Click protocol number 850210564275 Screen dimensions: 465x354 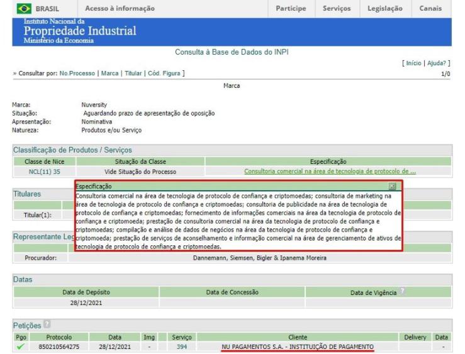pyautogui.click(x=59, y=346)
